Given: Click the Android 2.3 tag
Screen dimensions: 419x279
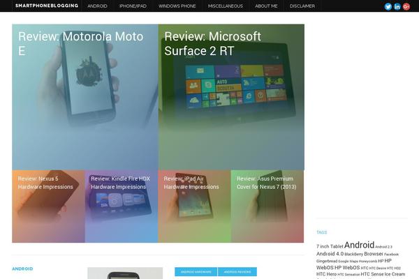Looking at the screenshot, I should [x=383, y=247].
